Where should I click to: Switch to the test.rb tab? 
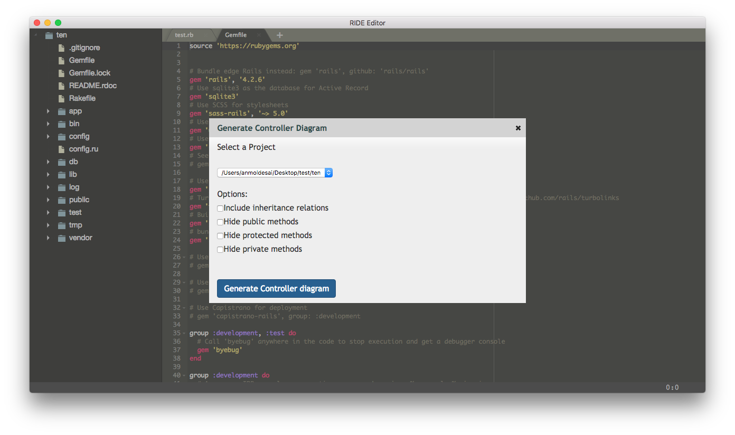[184, 35]
